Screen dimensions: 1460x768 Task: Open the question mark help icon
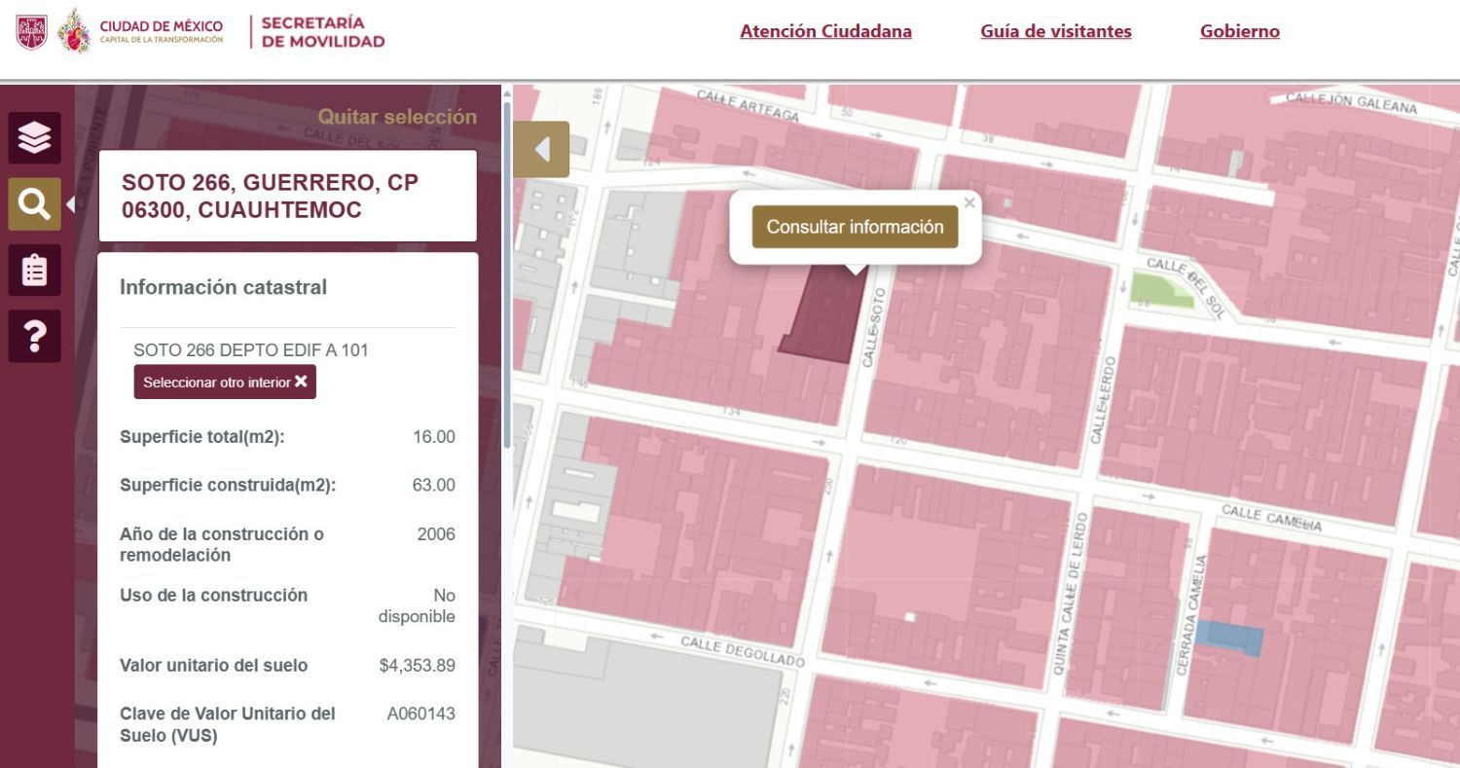point(35,336)
